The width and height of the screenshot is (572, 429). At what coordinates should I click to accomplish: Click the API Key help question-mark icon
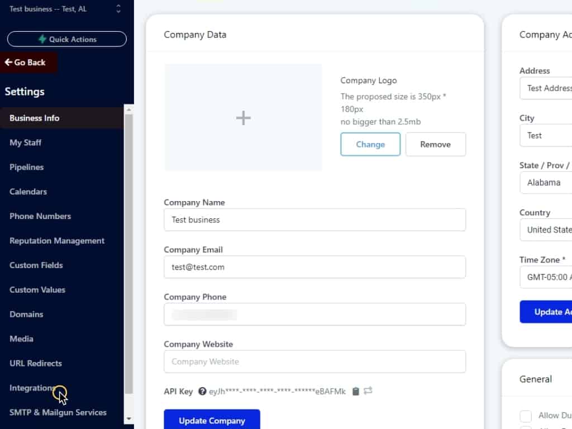pos(202,392)
